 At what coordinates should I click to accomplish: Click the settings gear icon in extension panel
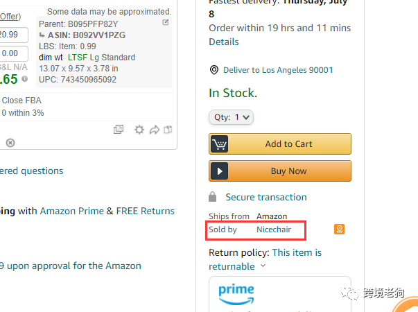point(139,130)
